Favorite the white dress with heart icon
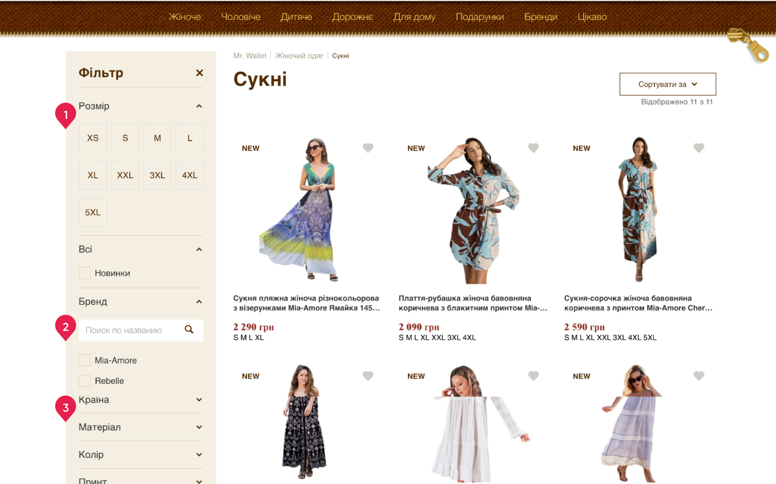 [x=533, y=376]
